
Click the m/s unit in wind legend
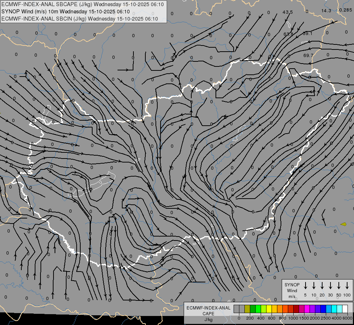292,296
